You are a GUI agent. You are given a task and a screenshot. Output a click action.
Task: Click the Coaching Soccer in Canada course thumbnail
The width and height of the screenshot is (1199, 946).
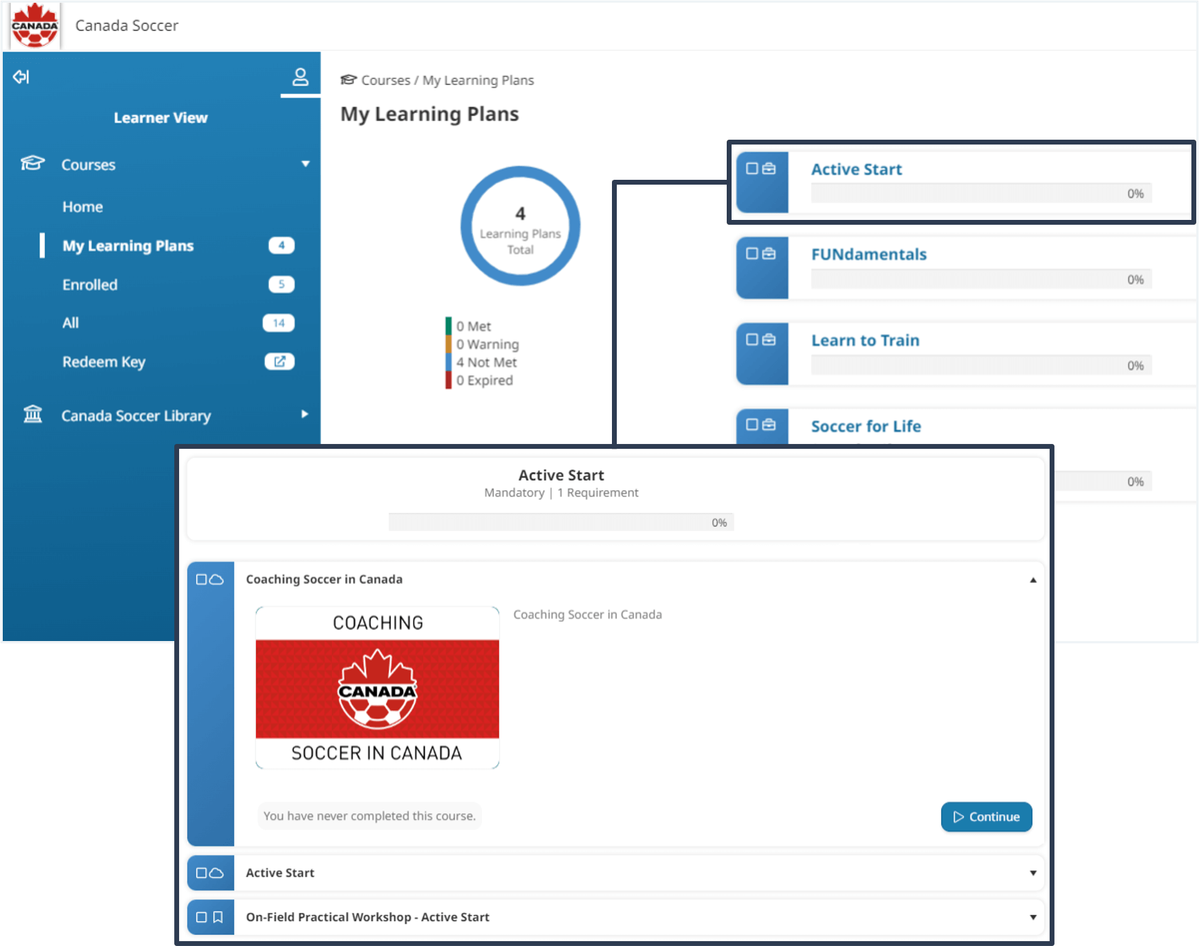point(378,687)
